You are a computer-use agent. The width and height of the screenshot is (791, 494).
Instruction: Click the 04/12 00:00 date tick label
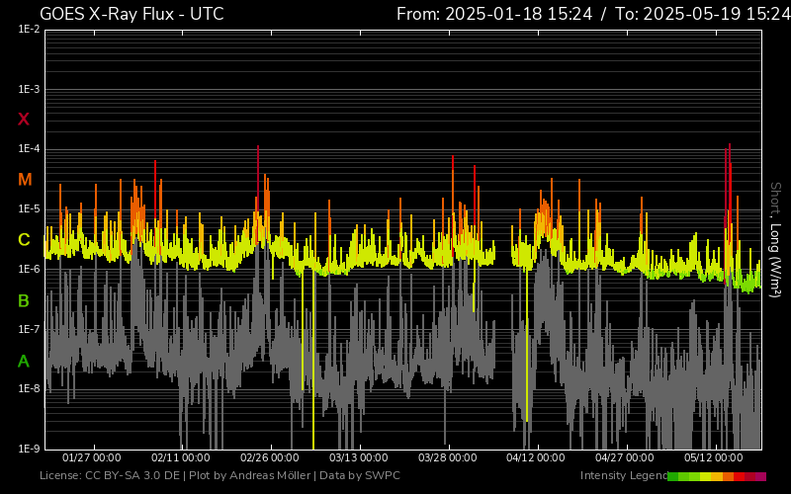[536, 457]
